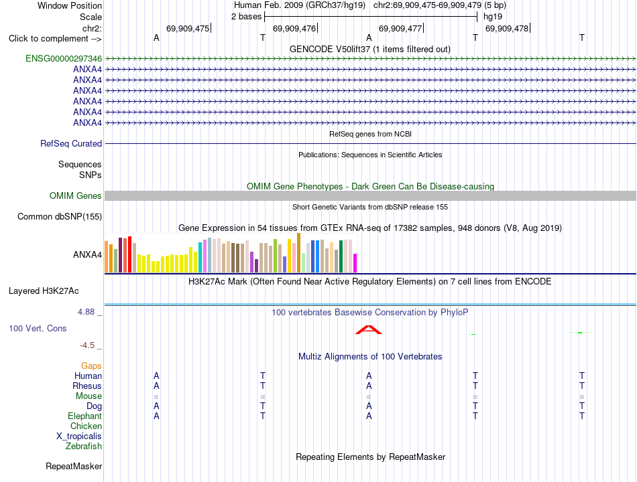637x482 pixels.
Task: Click the '2 bases' scale bar label
Action: pos(246,17)
